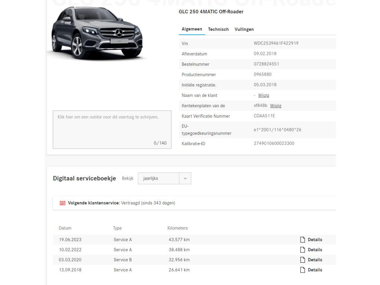Click document icon for 13.09.2018 service
380x285 pixels.
point(302,270)
